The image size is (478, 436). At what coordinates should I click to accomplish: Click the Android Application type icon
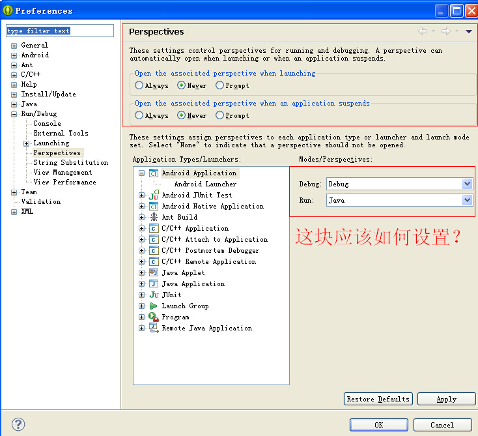[x=154, y=173]
